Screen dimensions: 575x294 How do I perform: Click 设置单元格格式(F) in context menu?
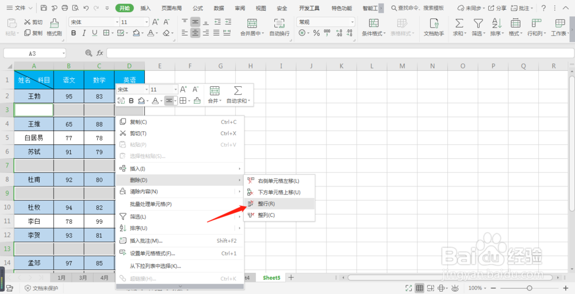[179, 253]
